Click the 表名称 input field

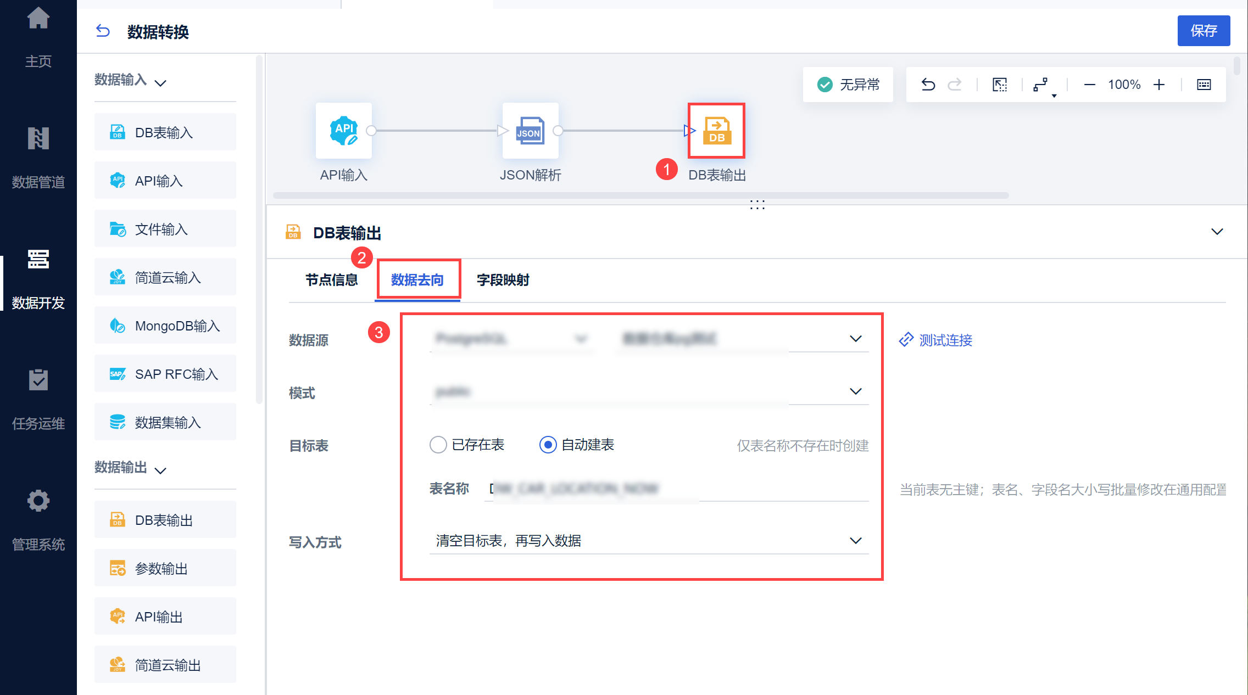click(676, 489)
